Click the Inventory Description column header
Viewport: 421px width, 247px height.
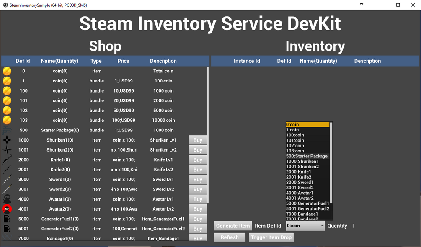(367, 61)
